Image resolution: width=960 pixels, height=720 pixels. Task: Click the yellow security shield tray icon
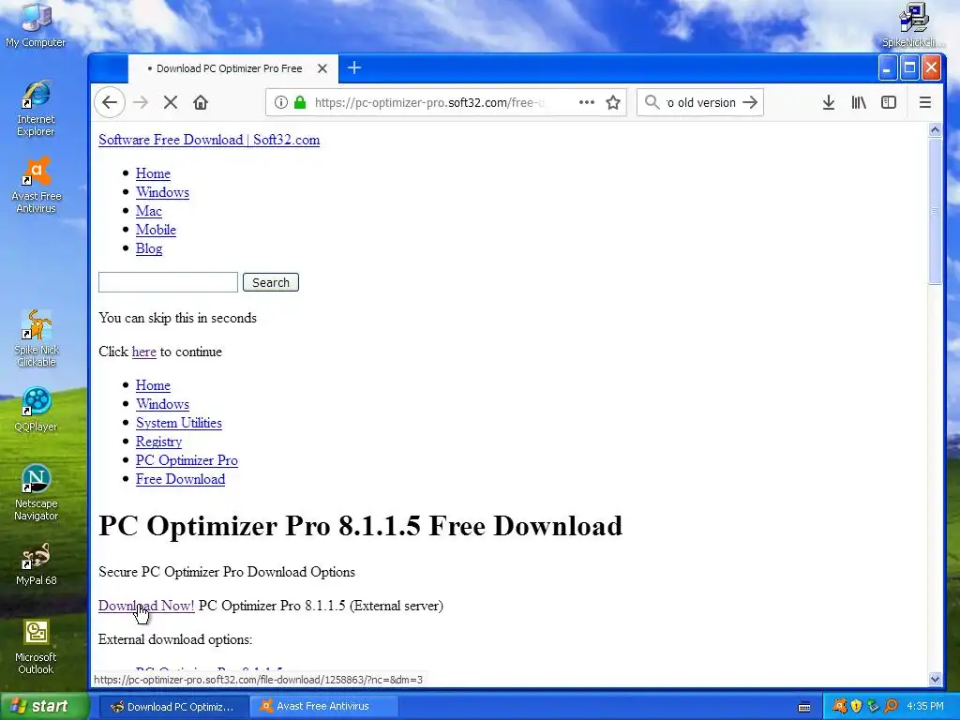pos(857,706)
